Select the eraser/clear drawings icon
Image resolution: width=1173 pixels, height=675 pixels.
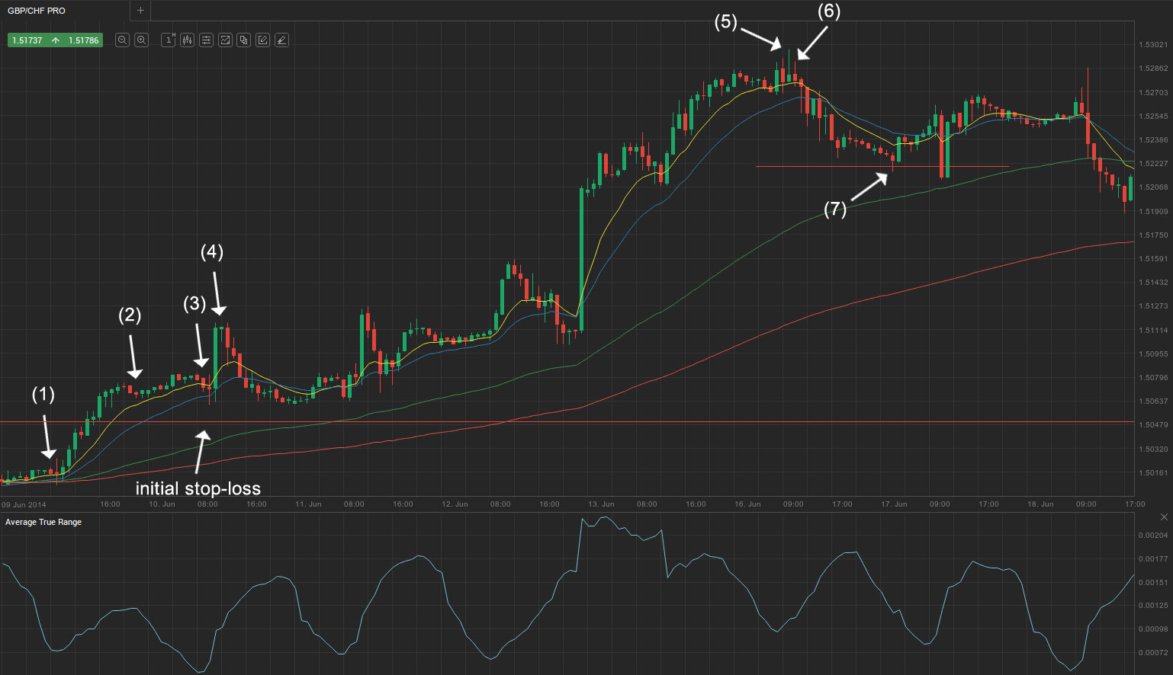click(x=281, y=40)
